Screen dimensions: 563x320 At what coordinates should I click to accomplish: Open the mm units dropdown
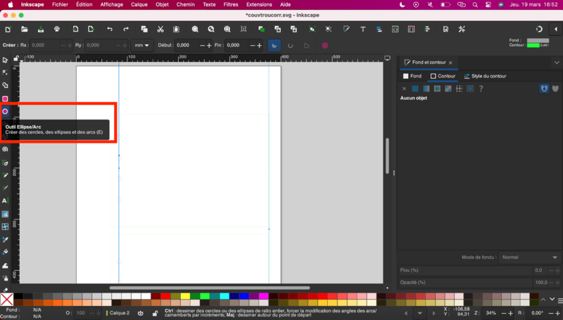(142, 45)
